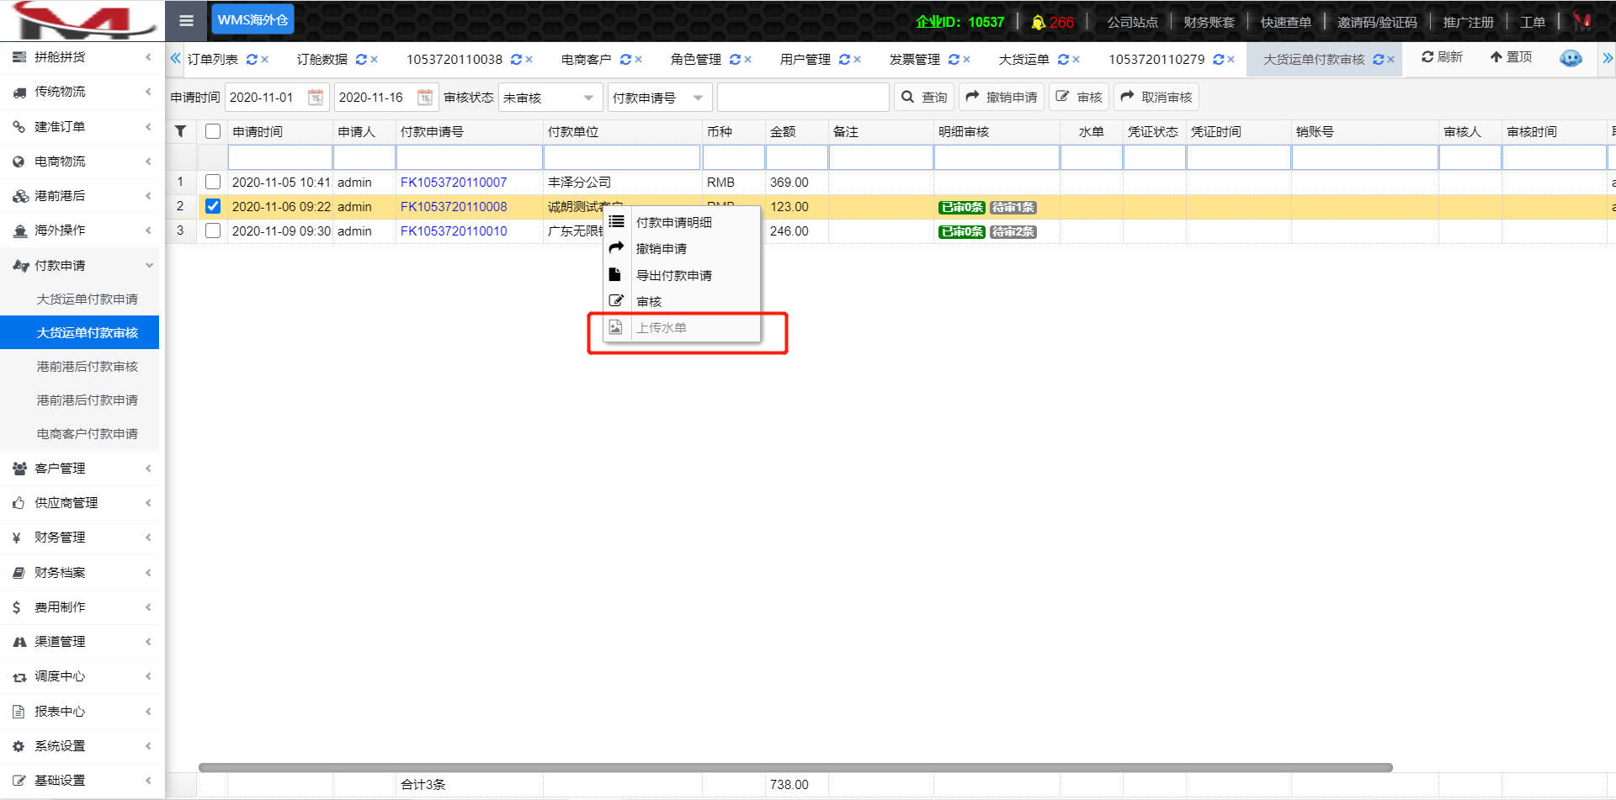1616x800 pixels.
Task: Refresh the 电商客户 tab icon
Action: tap(625, 60)
